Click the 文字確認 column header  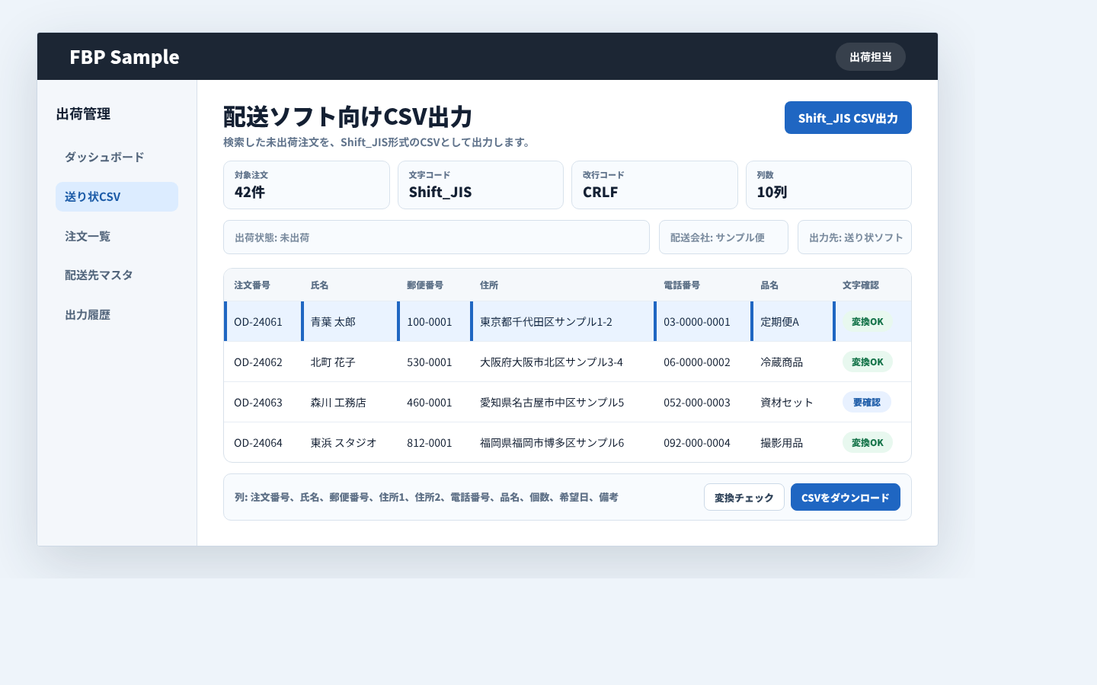861,285
